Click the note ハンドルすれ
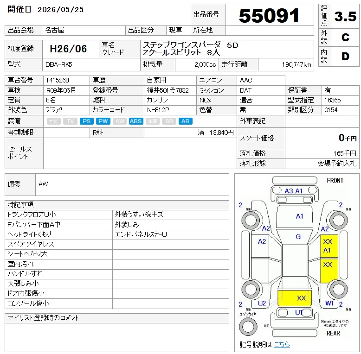The width and height of the screenshot is (361, 354). click(x=26, y=273)
